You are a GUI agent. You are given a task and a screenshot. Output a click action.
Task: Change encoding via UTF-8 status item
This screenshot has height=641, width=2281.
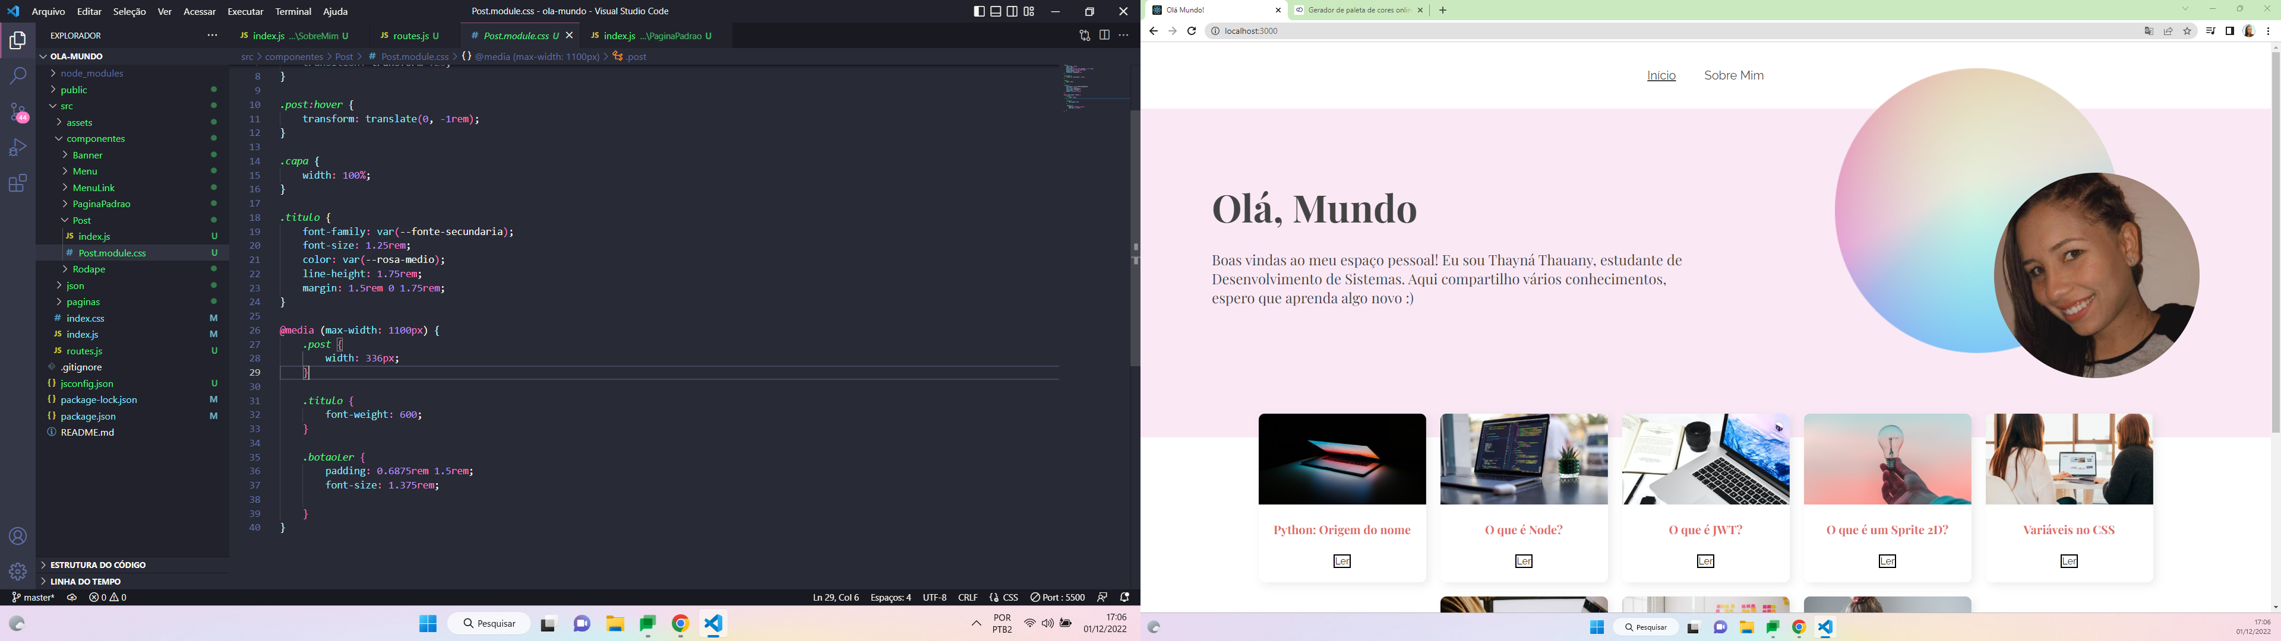pyautogui.click(x=934, y=598)
